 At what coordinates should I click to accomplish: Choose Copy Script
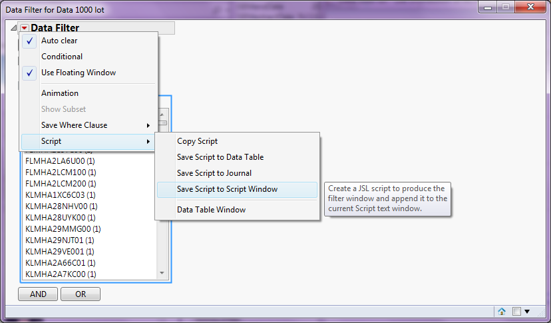point(237,141)
